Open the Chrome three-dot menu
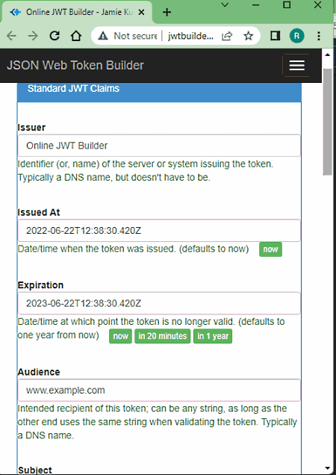This screenshot has height=475, width=336. pyautogui.click(x=318, y=36)
